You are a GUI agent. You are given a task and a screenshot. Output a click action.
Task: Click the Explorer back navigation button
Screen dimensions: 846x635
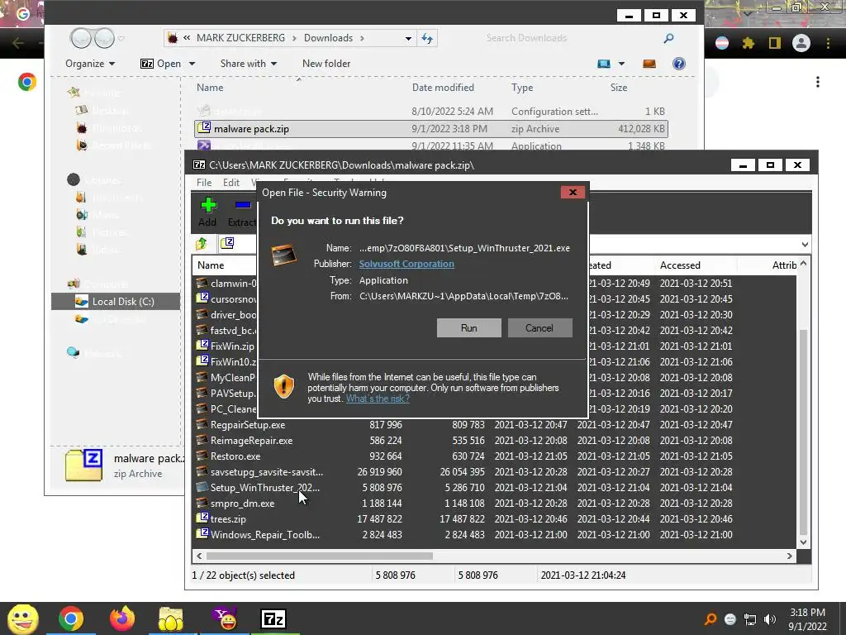(80, 38)
